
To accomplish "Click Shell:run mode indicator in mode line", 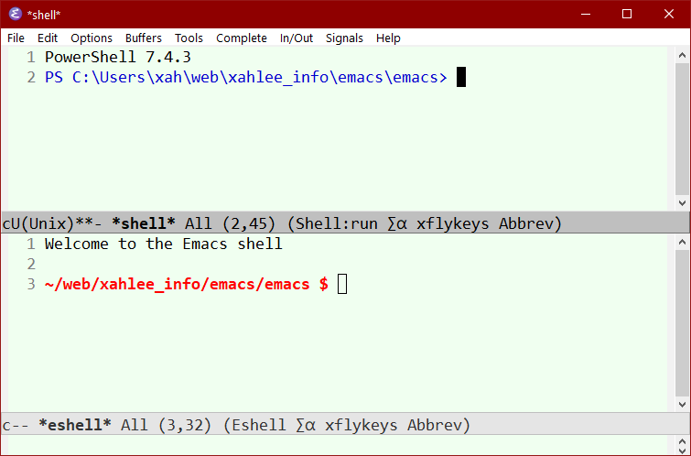I will [x=337, y=223].
